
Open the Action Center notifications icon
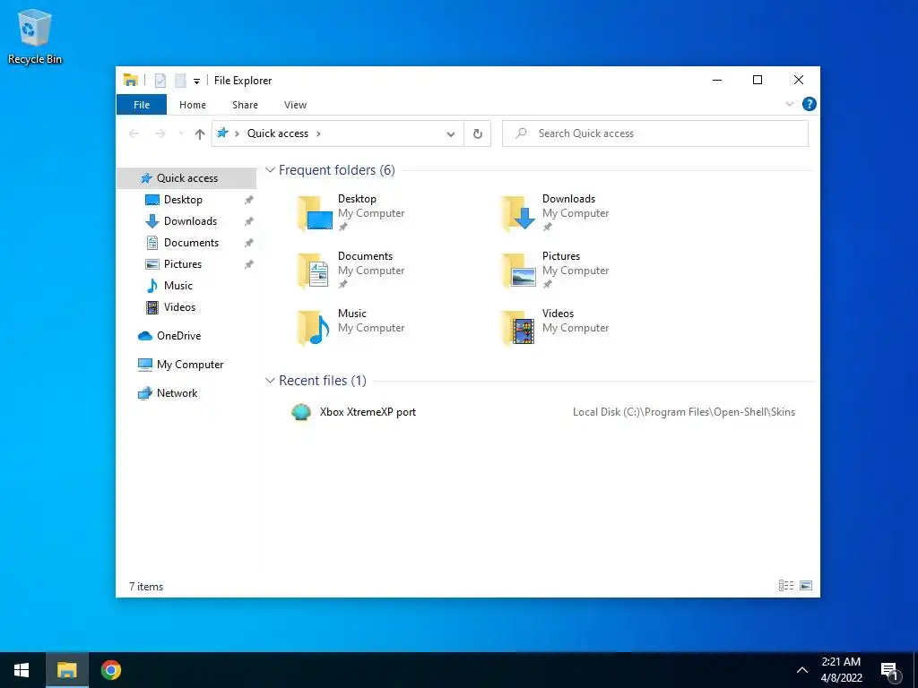pyautogui.click(x=890, y=670)
